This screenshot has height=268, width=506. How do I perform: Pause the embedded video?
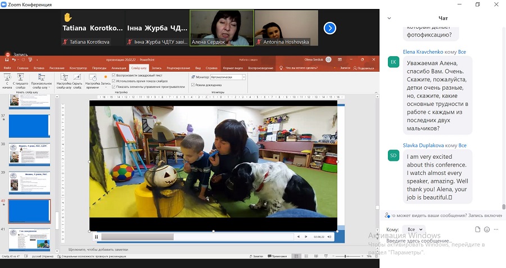pyautogui.click(x=96, y=237)
